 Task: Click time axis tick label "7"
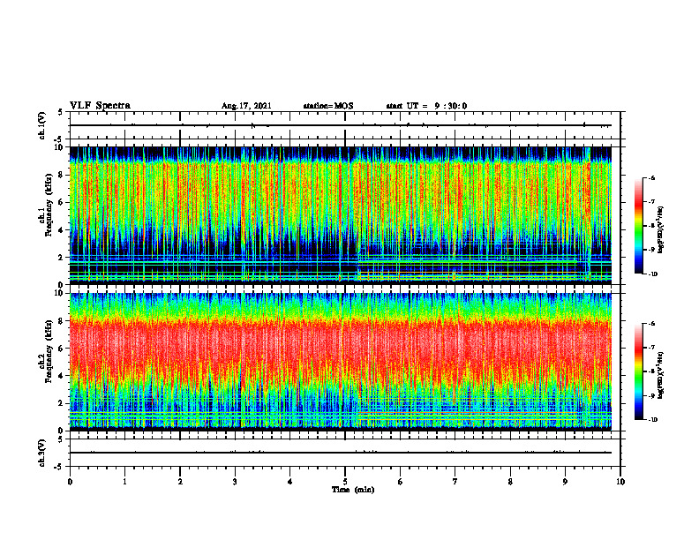pos(455,482)
